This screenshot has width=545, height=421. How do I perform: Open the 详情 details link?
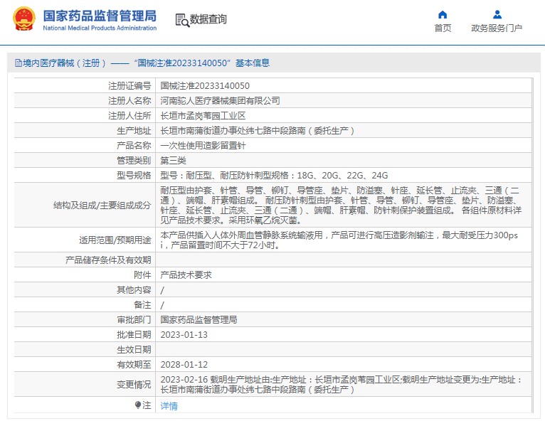169,406
